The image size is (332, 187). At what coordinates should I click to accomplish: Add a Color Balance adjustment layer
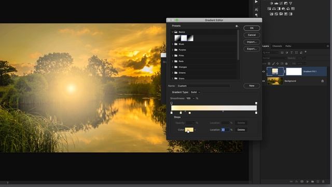pos(274,9)
